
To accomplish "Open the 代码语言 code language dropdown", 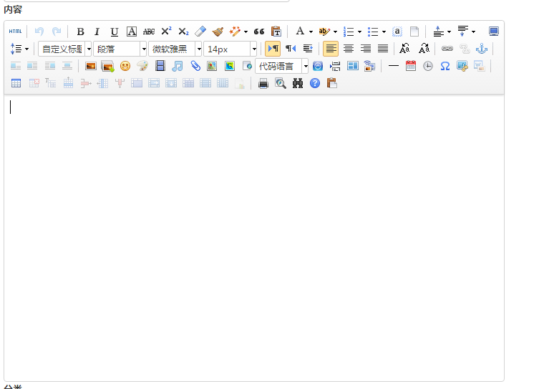I will click(x=281, y=66).
